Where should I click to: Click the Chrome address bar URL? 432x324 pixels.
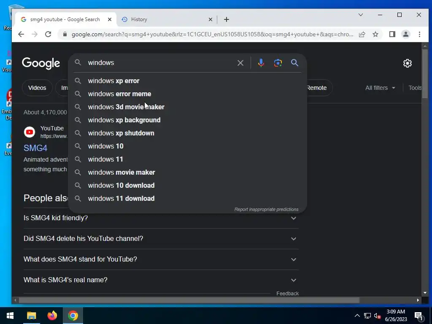212,34
